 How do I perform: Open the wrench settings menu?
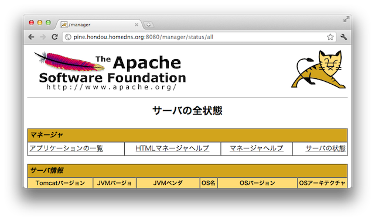[344, 37]
